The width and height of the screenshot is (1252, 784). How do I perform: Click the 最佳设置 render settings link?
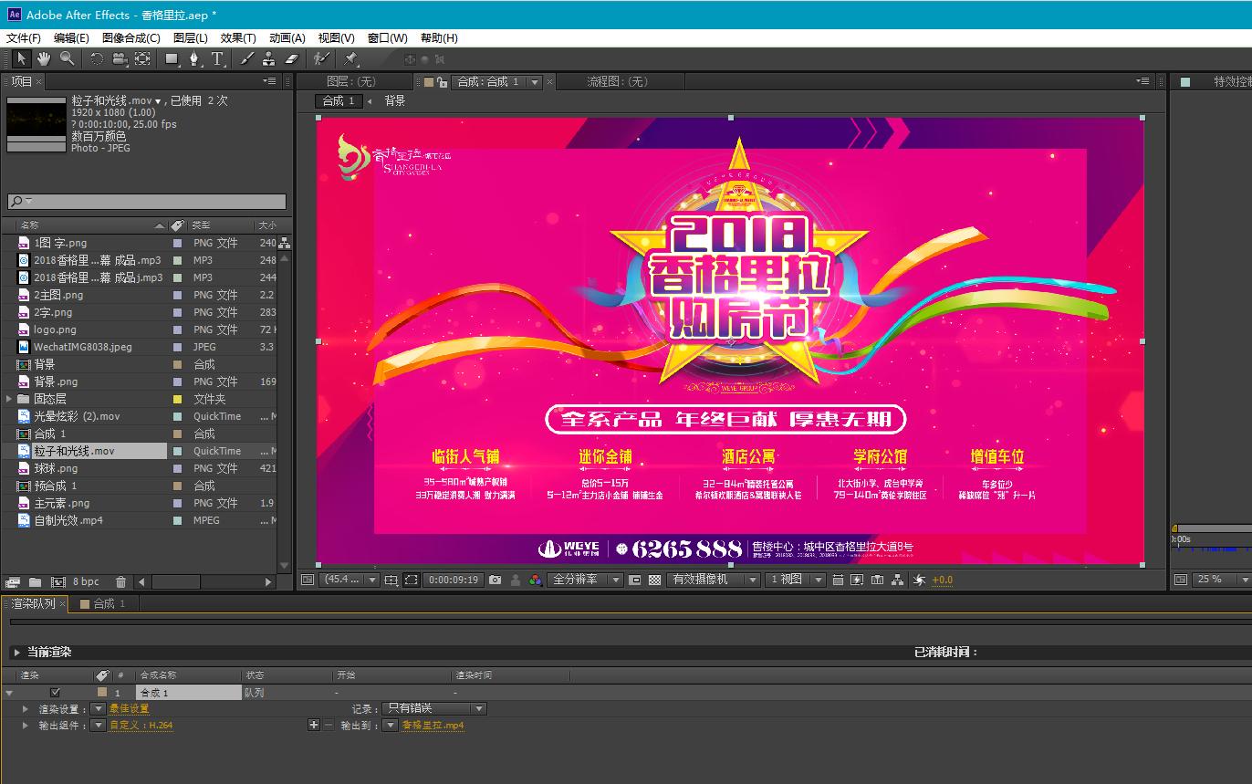coord(129,709)
